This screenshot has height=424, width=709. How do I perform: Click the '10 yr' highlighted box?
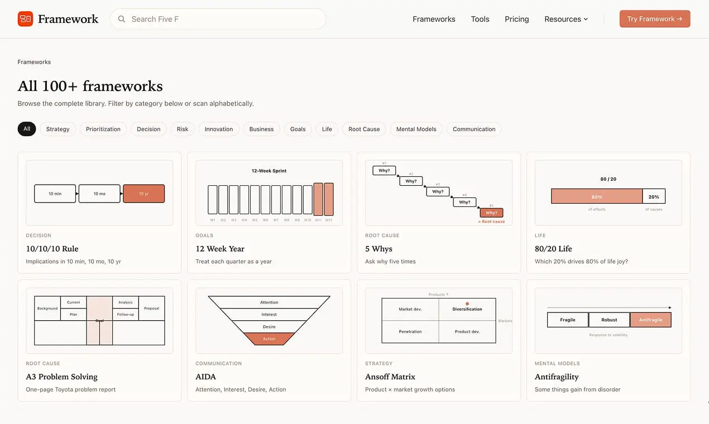tap(144, 194)
